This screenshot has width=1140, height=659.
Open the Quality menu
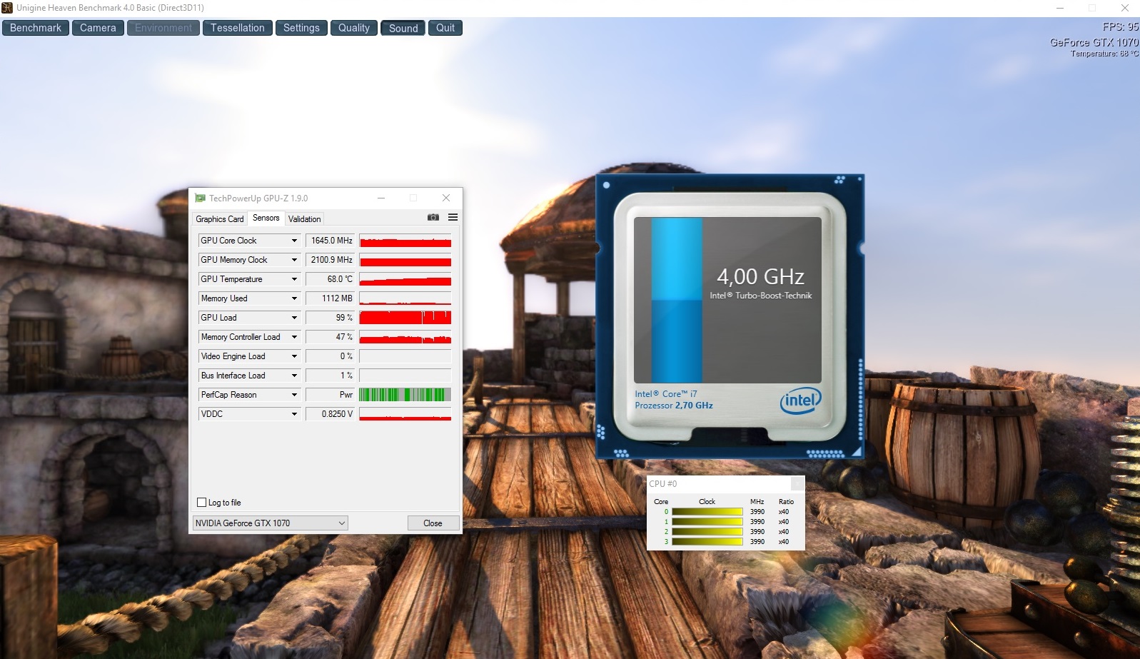354,28
